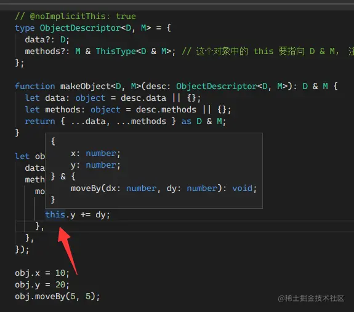The width and height of the screenshot is (354, 312).
Task: Click the 'dy' variable in this.y line
Action: [100, 215]
